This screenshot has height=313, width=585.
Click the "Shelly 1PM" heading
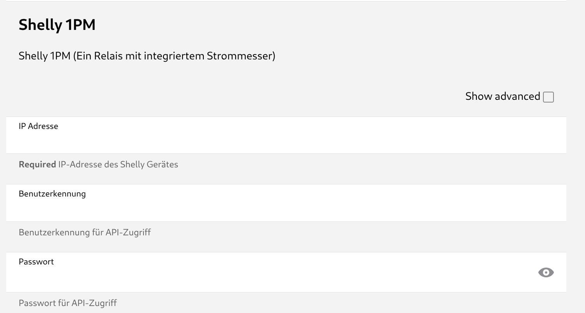tap(57, 25)
